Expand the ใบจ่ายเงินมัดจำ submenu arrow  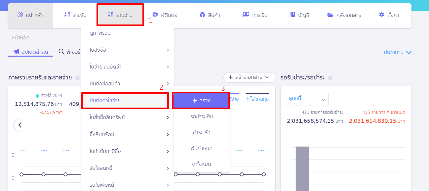(168, 67)
